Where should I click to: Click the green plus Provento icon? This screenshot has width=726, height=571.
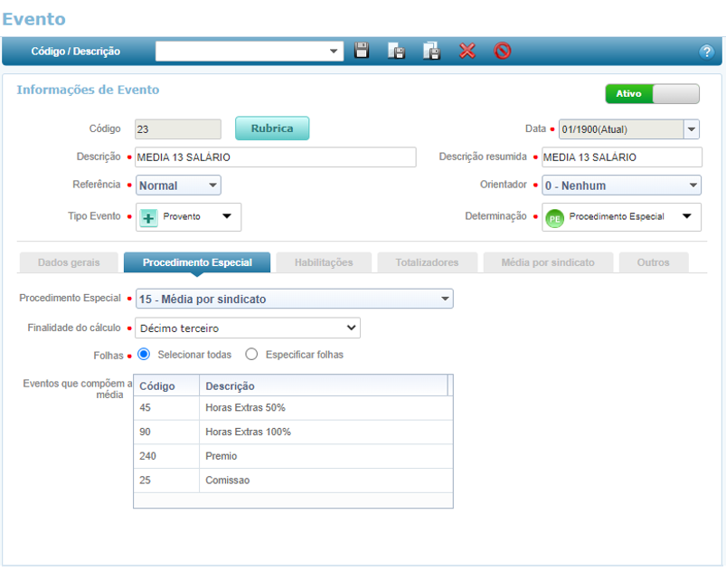coord(149,217)
